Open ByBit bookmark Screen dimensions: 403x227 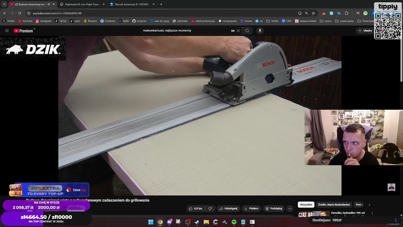pos(124,21)
